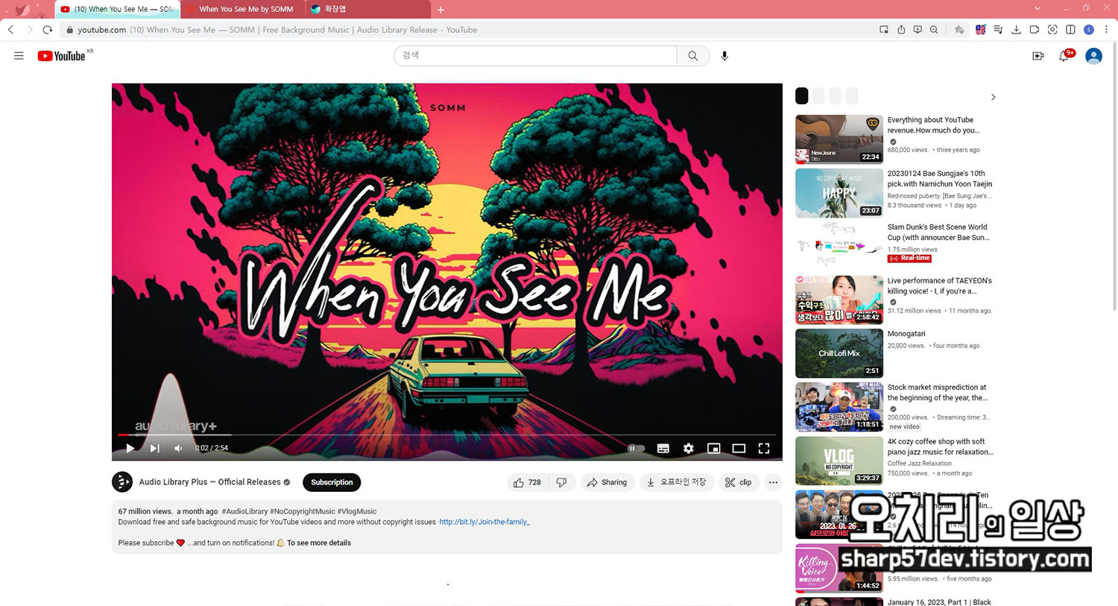Dislike the video
This screenshot has height=606, width=1118.
coord(562,482)
